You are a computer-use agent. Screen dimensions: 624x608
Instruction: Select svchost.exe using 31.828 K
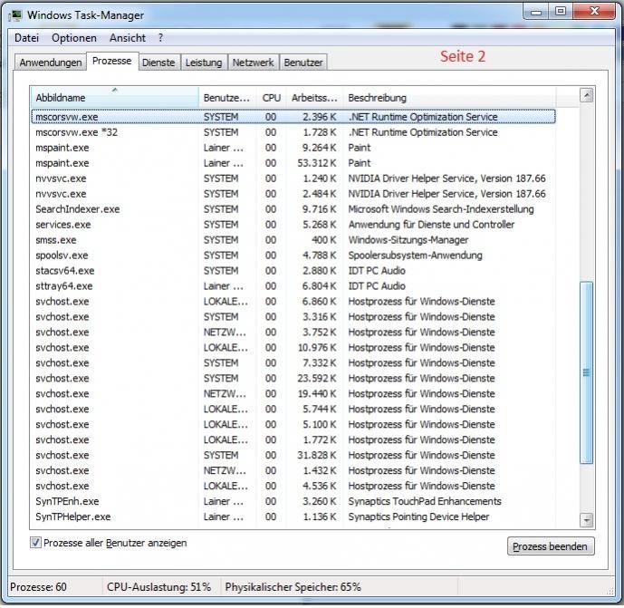coord(293,455)
